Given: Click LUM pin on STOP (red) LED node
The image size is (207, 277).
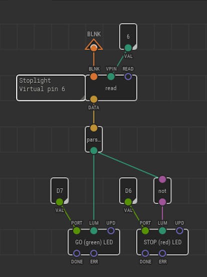Looking at the screenshot, I should [162, 231].
